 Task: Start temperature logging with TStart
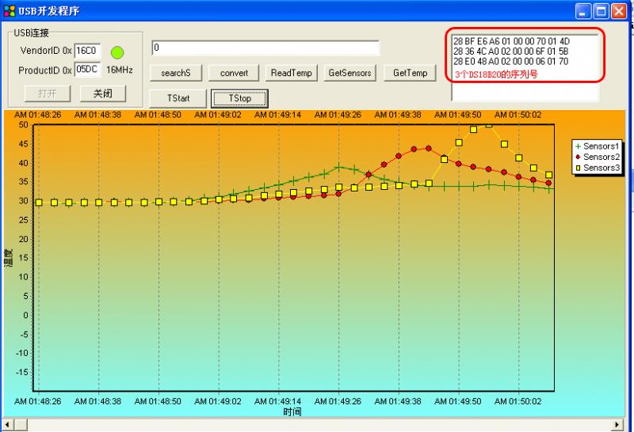(x=178, y=98)
